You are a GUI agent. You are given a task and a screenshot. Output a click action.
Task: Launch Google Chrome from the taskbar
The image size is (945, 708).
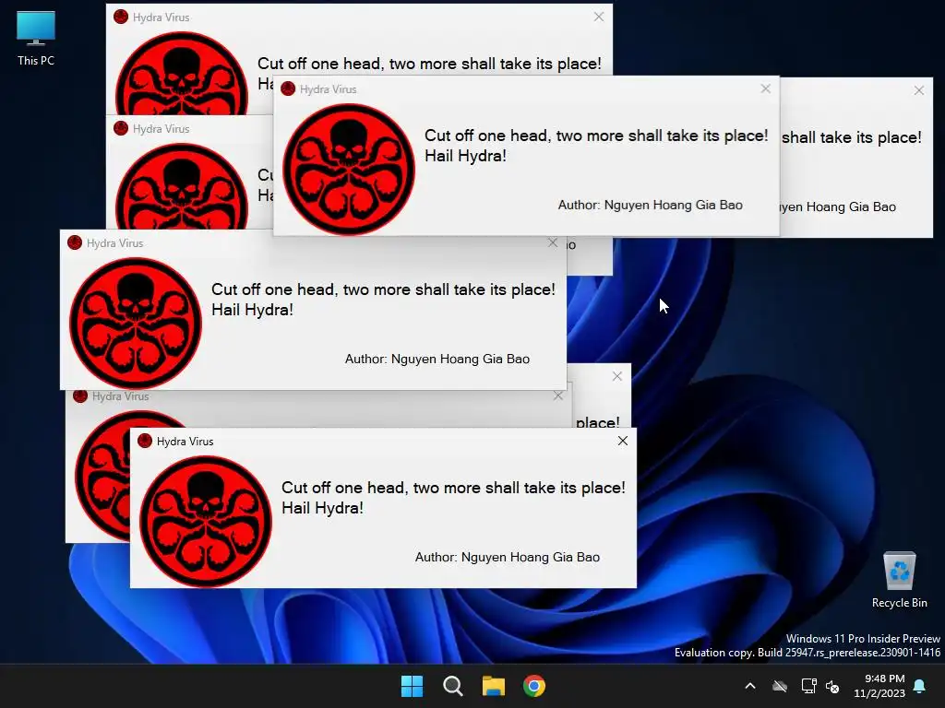pos(534,686)
